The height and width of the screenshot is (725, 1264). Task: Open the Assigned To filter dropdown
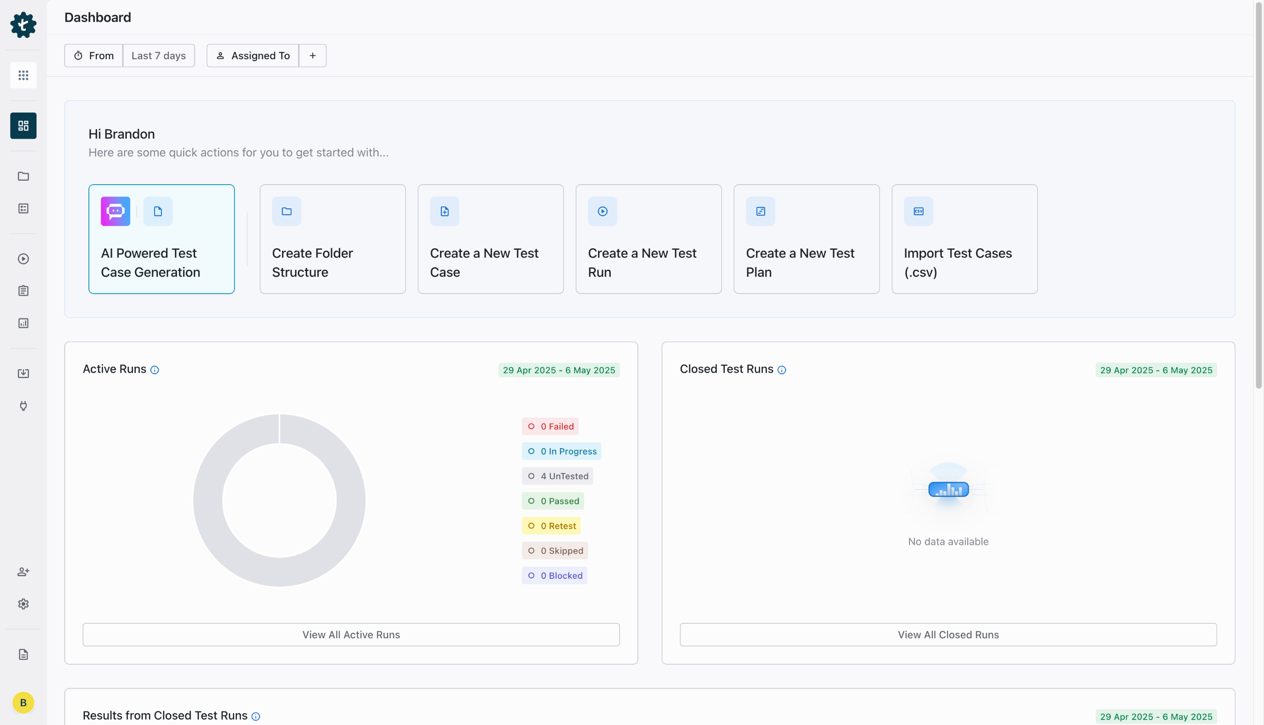tap(252, 56)
